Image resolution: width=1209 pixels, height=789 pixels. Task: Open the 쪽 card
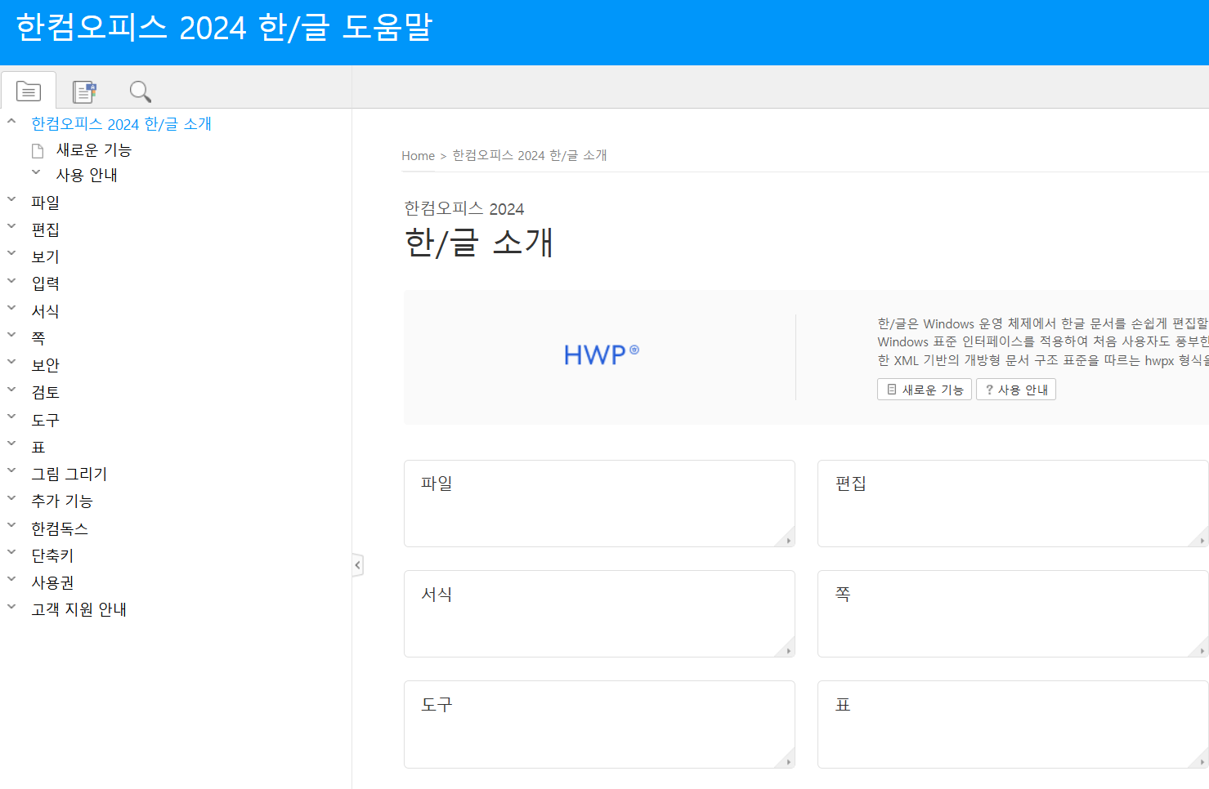pos(1013,613)
